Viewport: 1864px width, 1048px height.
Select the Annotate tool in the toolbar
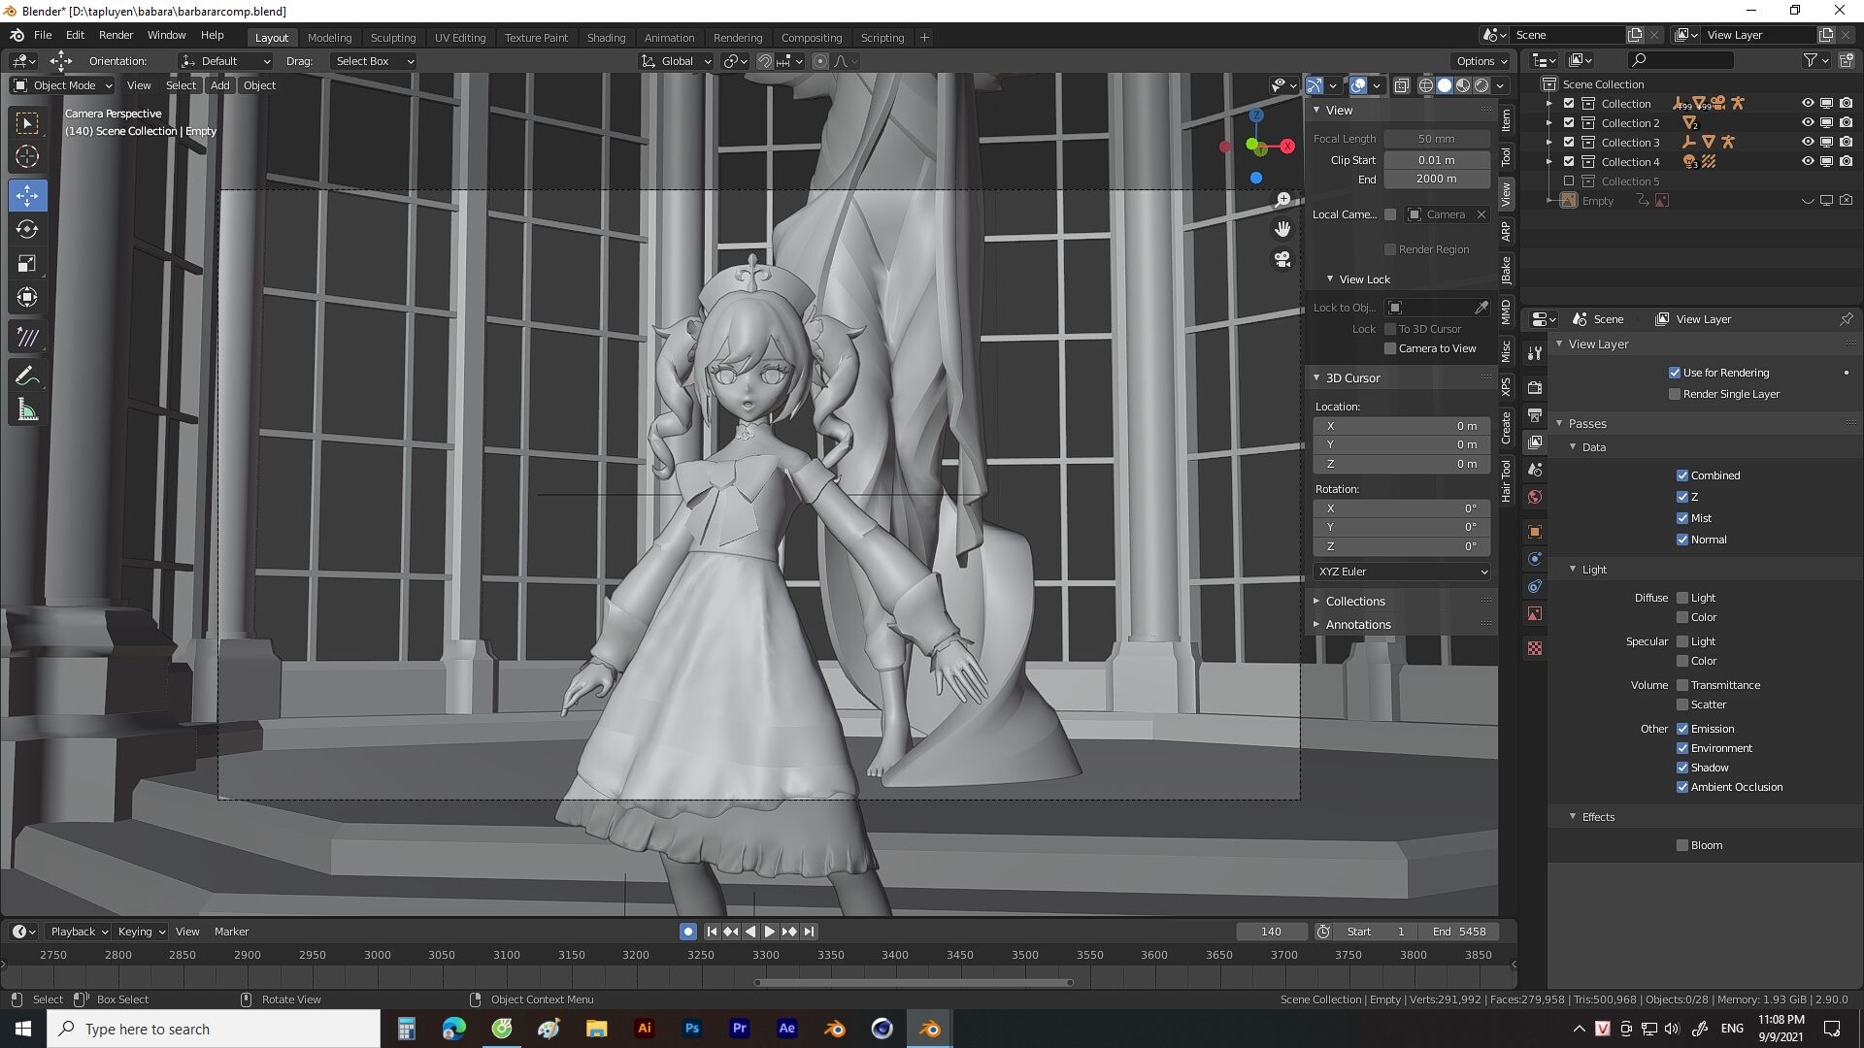click(27, 376)
